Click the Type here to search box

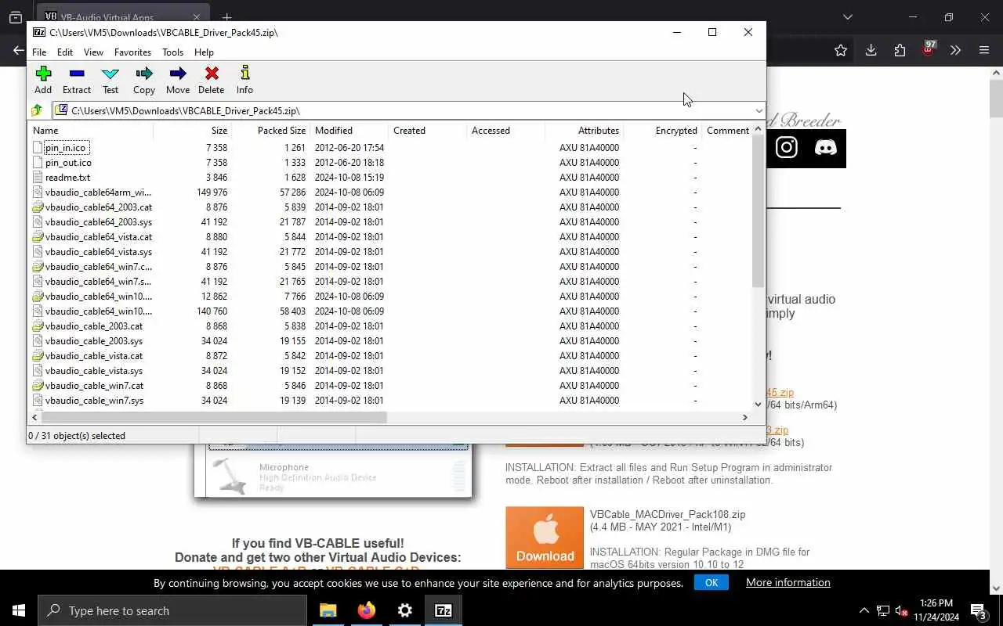tap(172, 610)
